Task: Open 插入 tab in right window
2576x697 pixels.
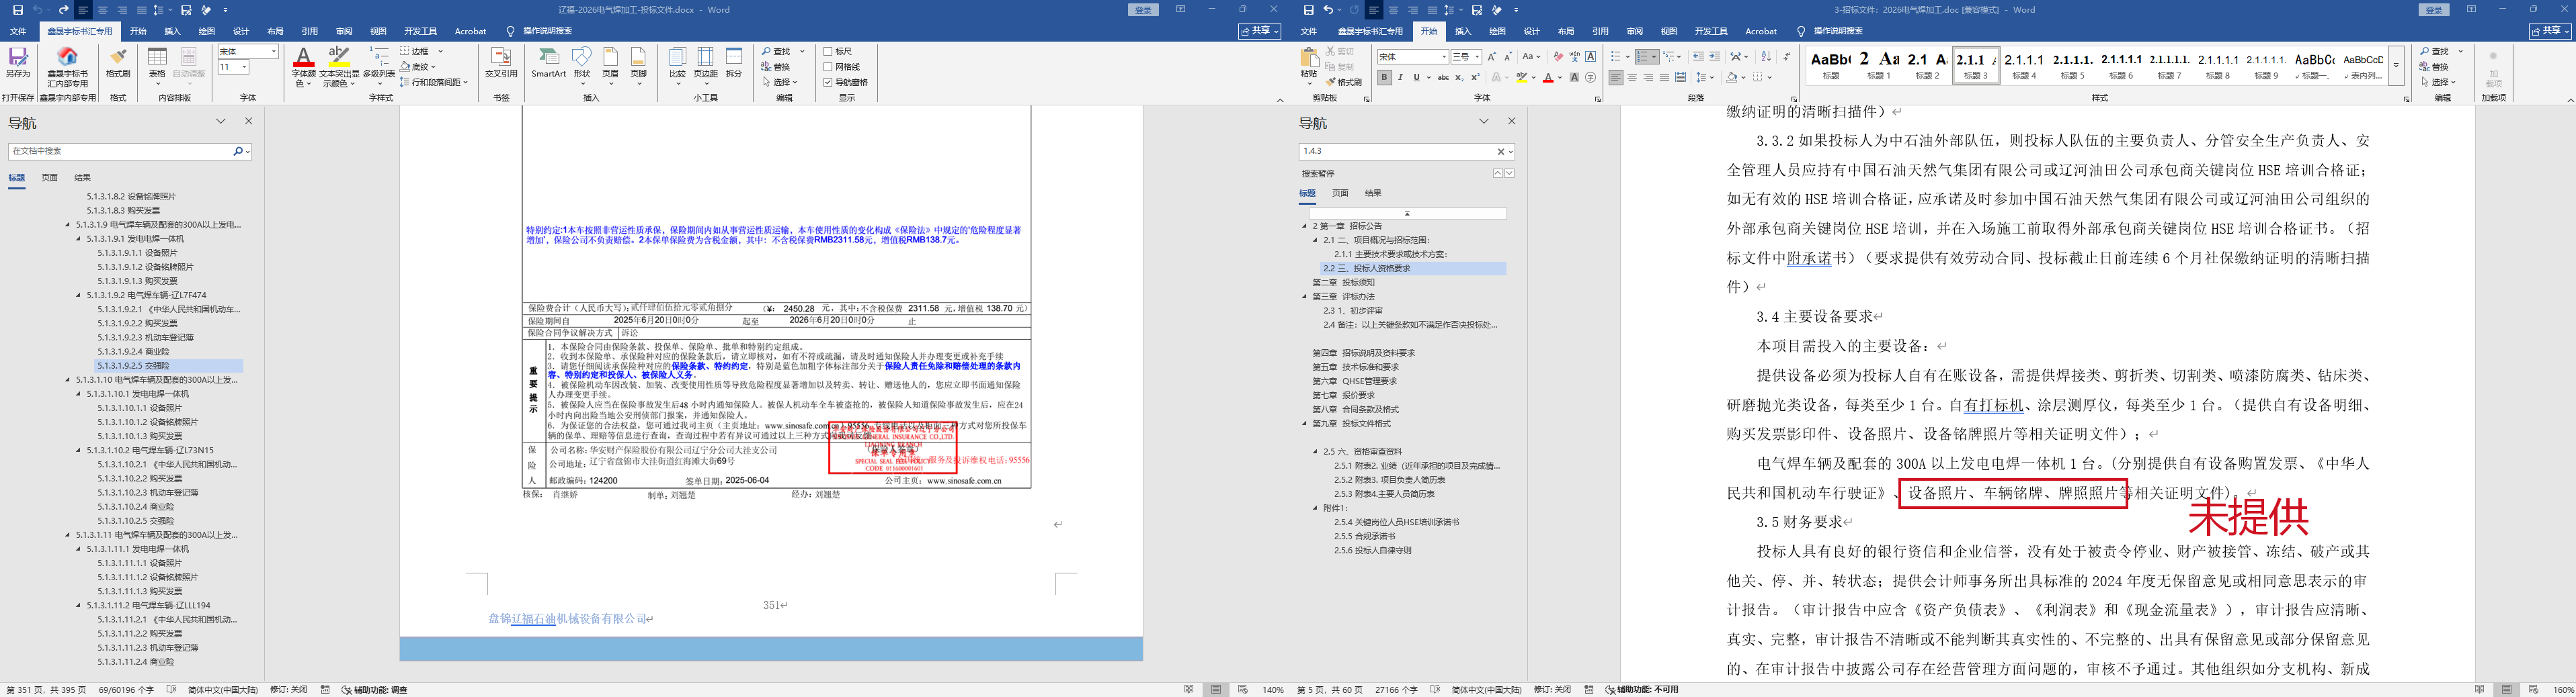Action: pyautogui.click(x=1463, y=31)
